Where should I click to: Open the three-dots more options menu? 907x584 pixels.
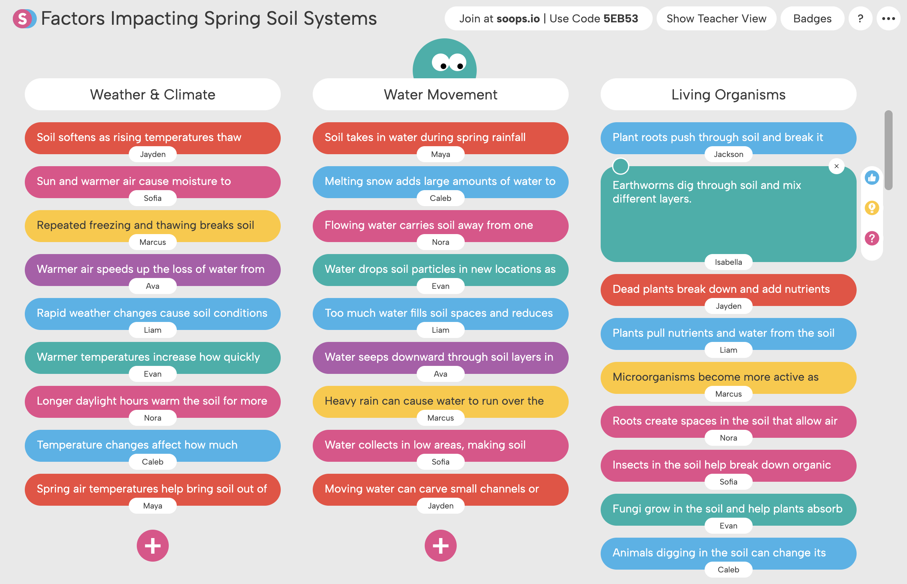tap(888, 18)
